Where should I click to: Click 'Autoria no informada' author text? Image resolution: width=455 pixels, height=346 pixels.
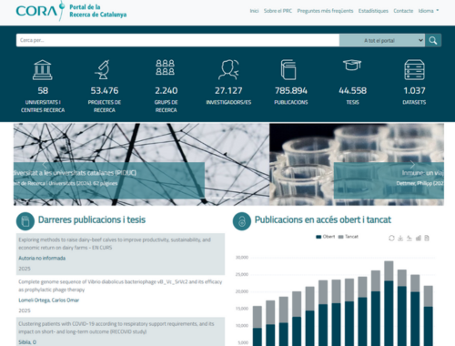coord(42,258)
